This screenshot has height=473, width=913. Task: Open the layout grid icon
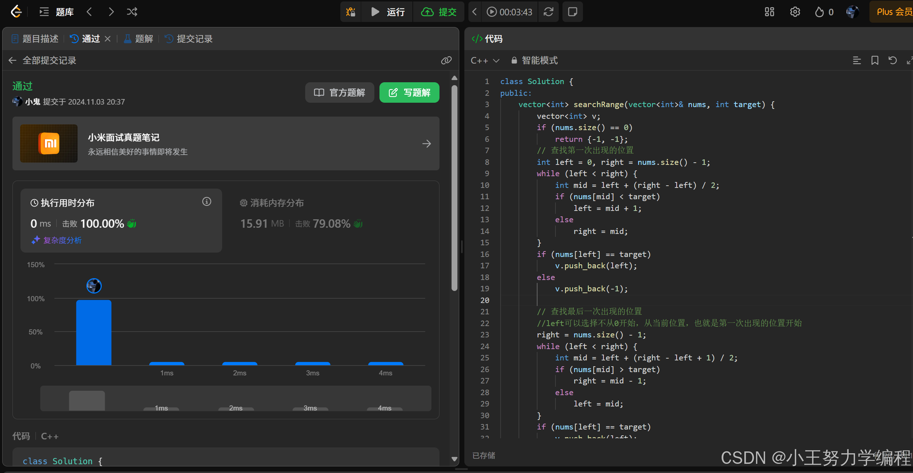coord(769,12)
